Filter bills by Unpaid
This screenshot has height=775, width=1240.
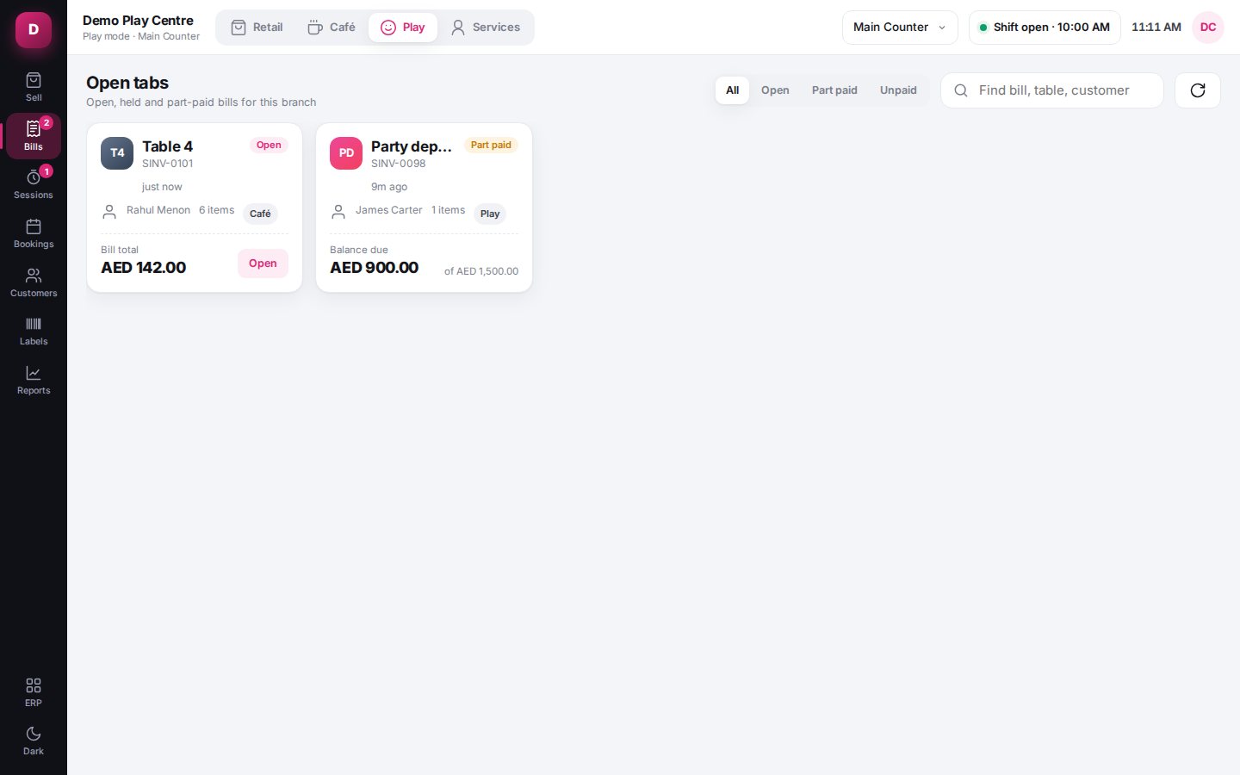tap(898, 90)
